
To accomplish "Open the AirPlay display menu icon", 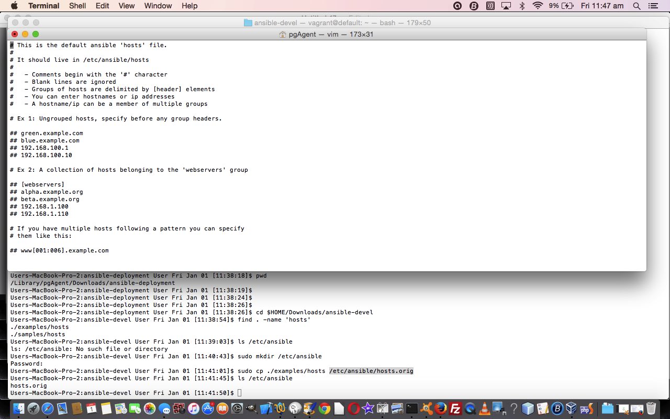I will (x=506, y=6).
